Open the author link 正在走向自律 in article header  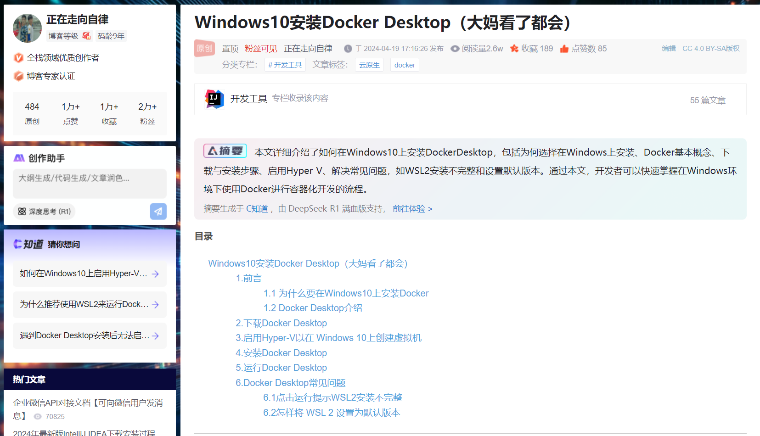coord(308,49)
